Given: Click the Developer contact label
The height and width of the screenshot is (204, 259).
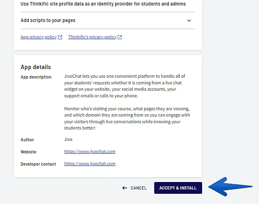Looking at the screenshot, I should coord(38,164).
